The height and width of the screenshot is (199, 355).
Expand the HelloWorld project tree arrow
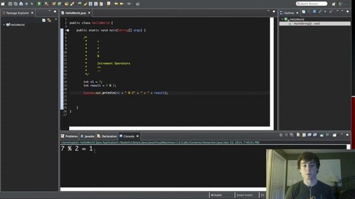pos(4,24)
